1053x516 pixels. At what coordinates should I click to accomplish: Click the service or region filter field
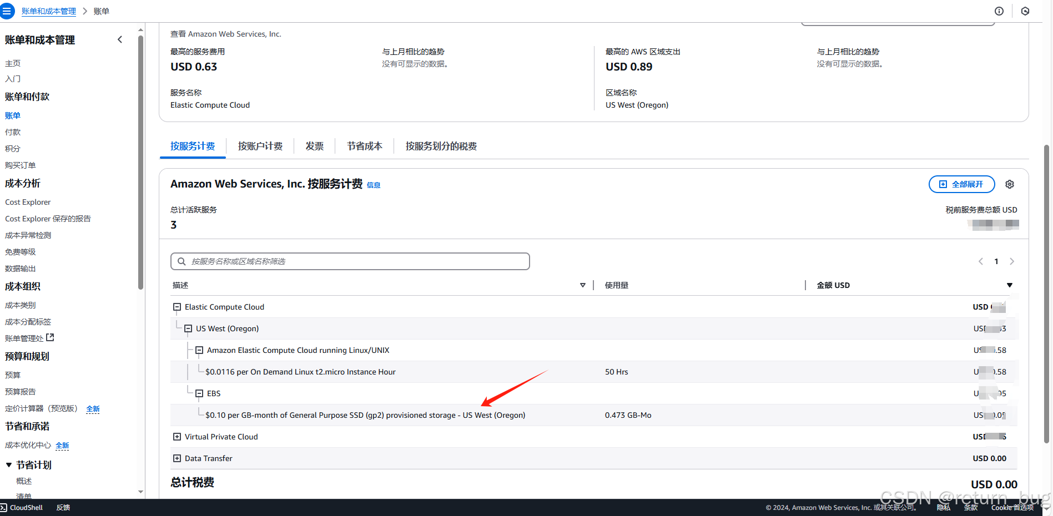(x=350, y=261)
